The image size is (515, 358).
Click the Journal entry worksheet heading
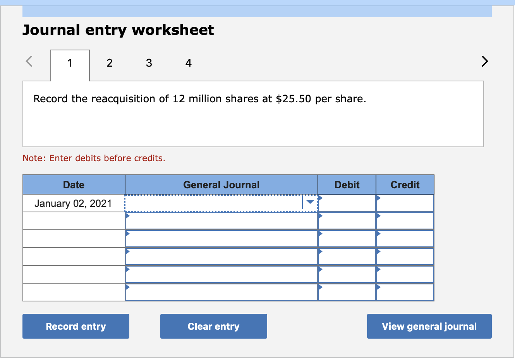[118, 30]
